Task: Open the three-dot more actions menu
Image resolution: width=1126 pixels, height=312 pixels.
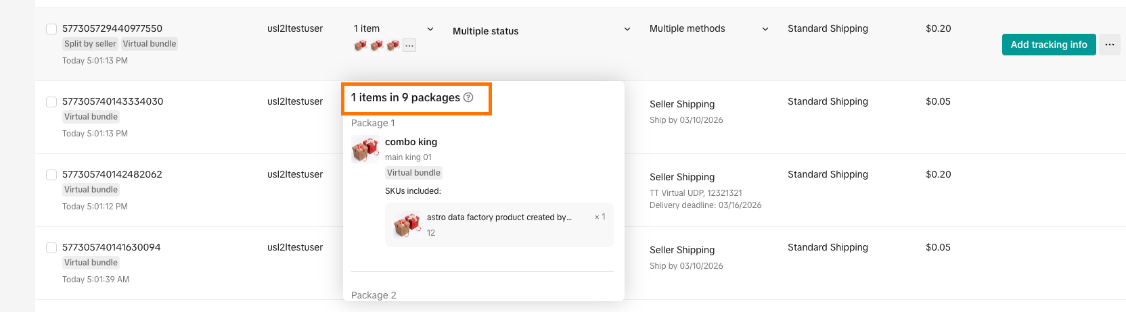Action: (x=1110, y=45)
